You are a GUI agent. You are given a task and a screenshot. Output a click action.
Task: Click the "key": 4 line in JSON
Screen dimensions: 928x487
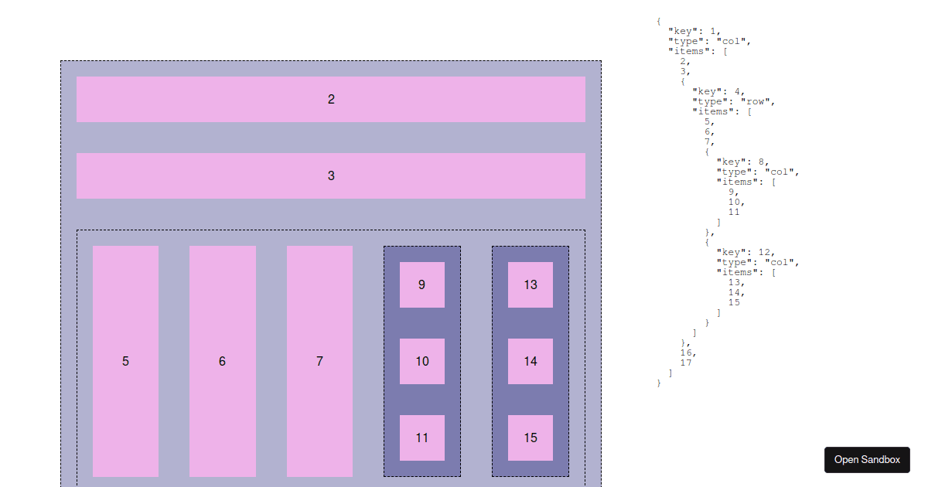718,91
